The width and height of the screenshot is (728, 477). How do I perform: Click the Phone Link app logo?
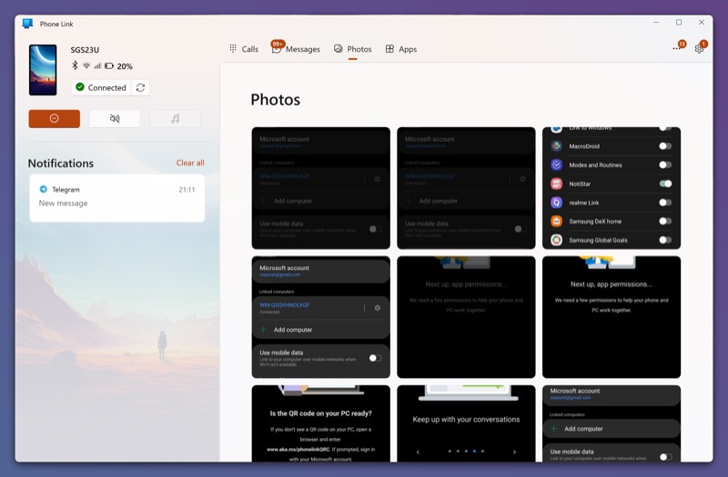[28, 24]
